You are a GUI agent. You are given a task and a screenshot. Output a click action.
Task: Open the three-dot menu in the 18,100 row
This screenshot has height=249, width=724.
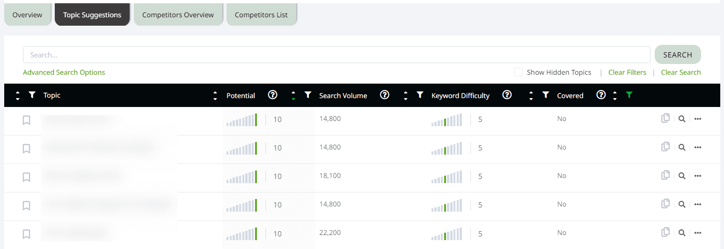click(x=698, y=176)
